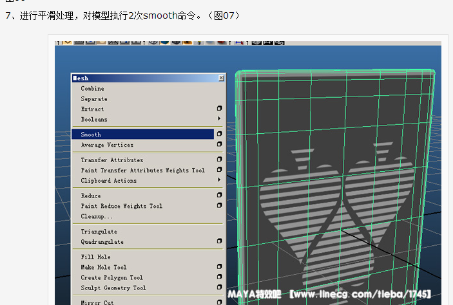Select Fill Hole menu item

click(x=95, y=257)
